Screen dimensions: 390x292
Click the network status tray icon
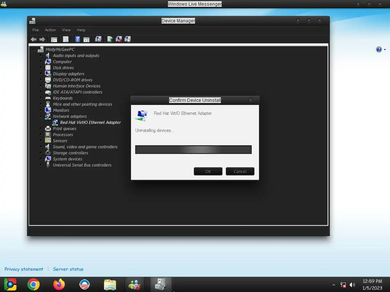[x=343, y=285]
